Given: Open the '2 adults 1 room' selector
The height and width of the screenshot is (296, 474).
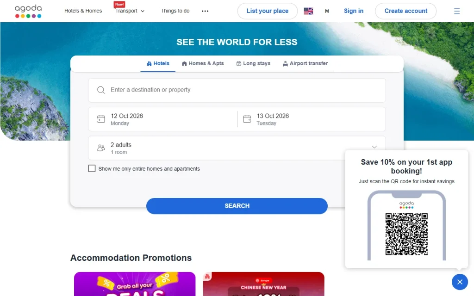Looking at the screenshot, I should coord(237,148).
